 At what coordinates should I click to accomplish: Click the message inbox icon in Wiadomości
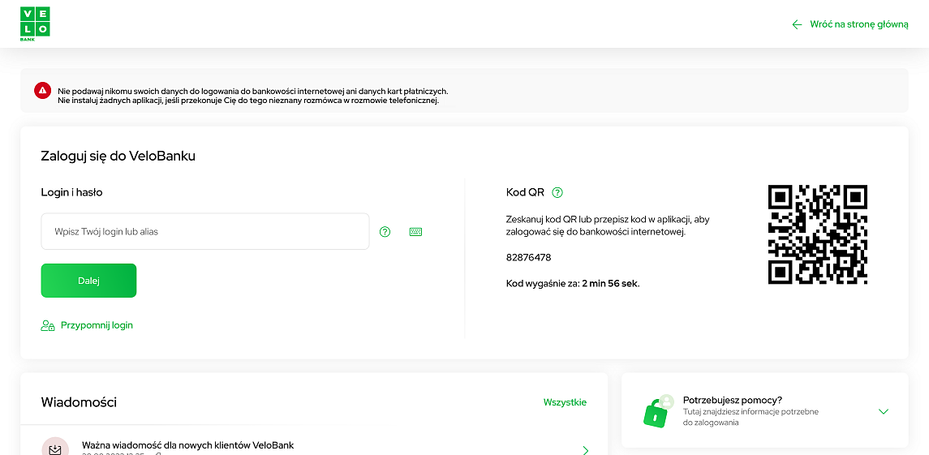[55, 449]
